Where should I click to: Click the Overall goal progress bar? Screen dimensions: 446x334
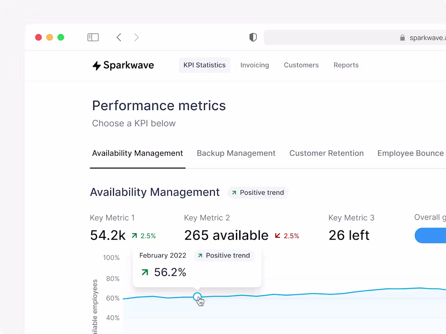point(432,235)
